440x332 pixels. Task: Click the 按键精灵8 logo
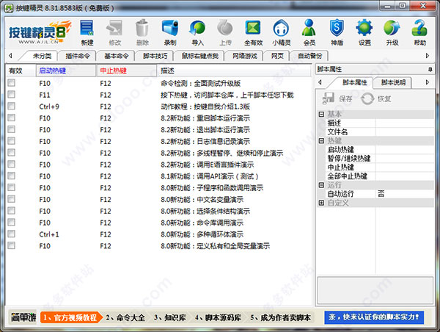tap(40, 32)
